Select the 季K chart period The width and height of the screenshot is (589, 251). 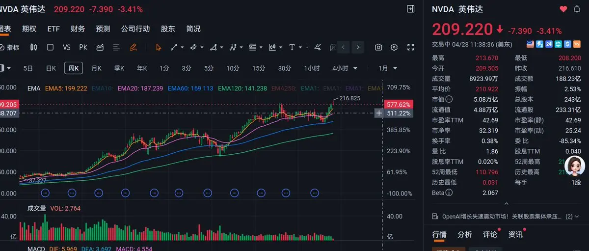(x=119, y=68)
